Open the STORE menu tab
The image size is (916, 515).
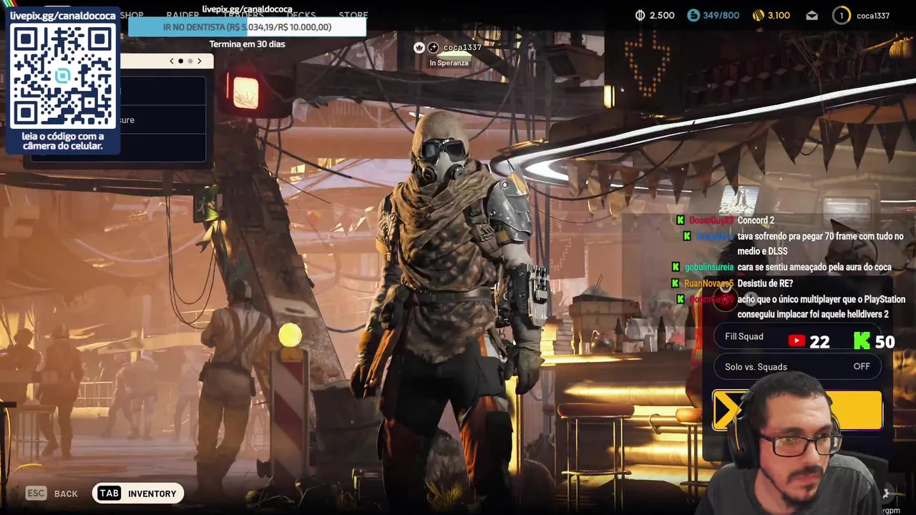click(353, 15)
